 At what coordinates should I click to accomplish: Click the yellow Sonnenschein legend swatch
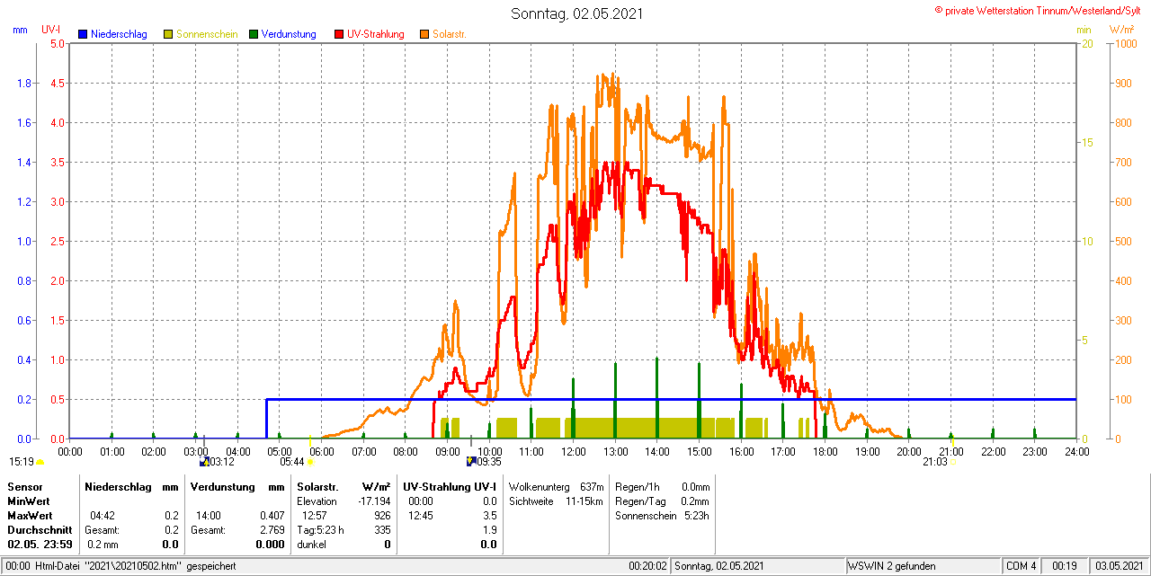(168, 34)
